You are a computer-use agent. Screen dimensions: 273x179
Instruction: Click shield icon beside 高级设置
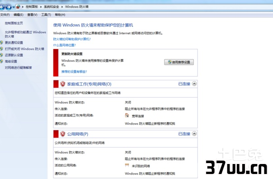[x=1, y=61]
